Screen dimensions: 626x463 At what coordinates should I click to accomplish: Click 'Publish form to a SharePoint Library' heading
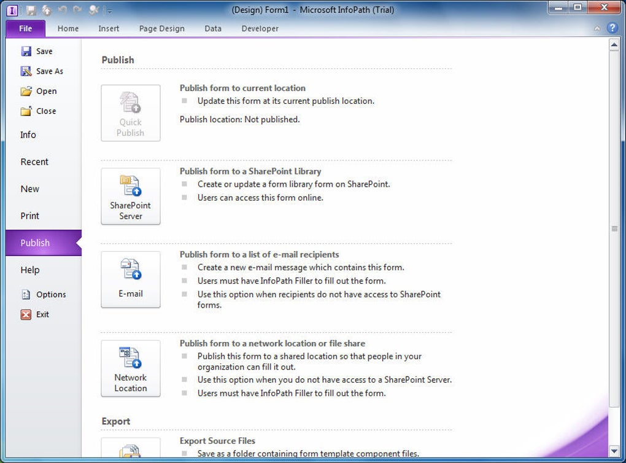coord(250,171)
